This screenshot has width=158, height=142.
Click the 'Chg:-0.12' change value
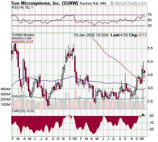click(138, 35)
